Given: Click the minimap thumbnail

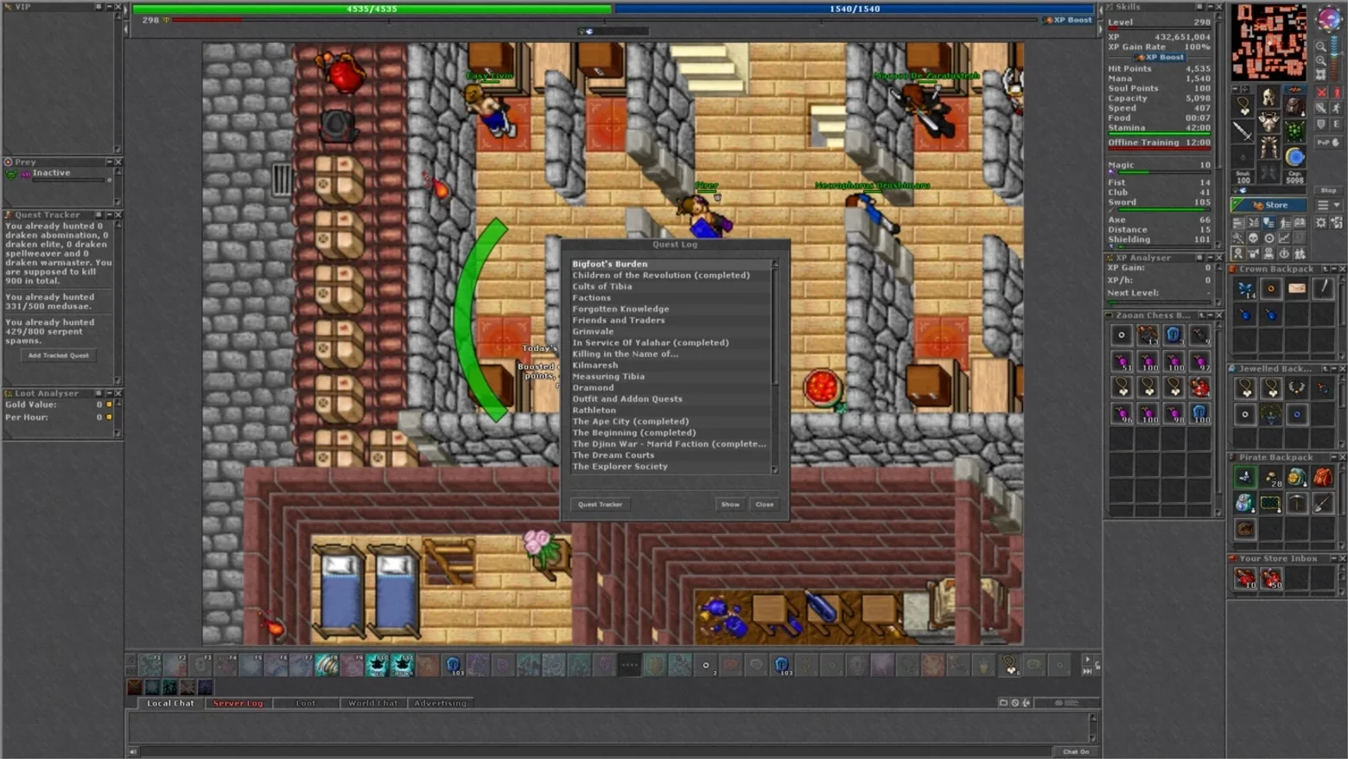Looking at the screenshot, I should [1269, 41].
